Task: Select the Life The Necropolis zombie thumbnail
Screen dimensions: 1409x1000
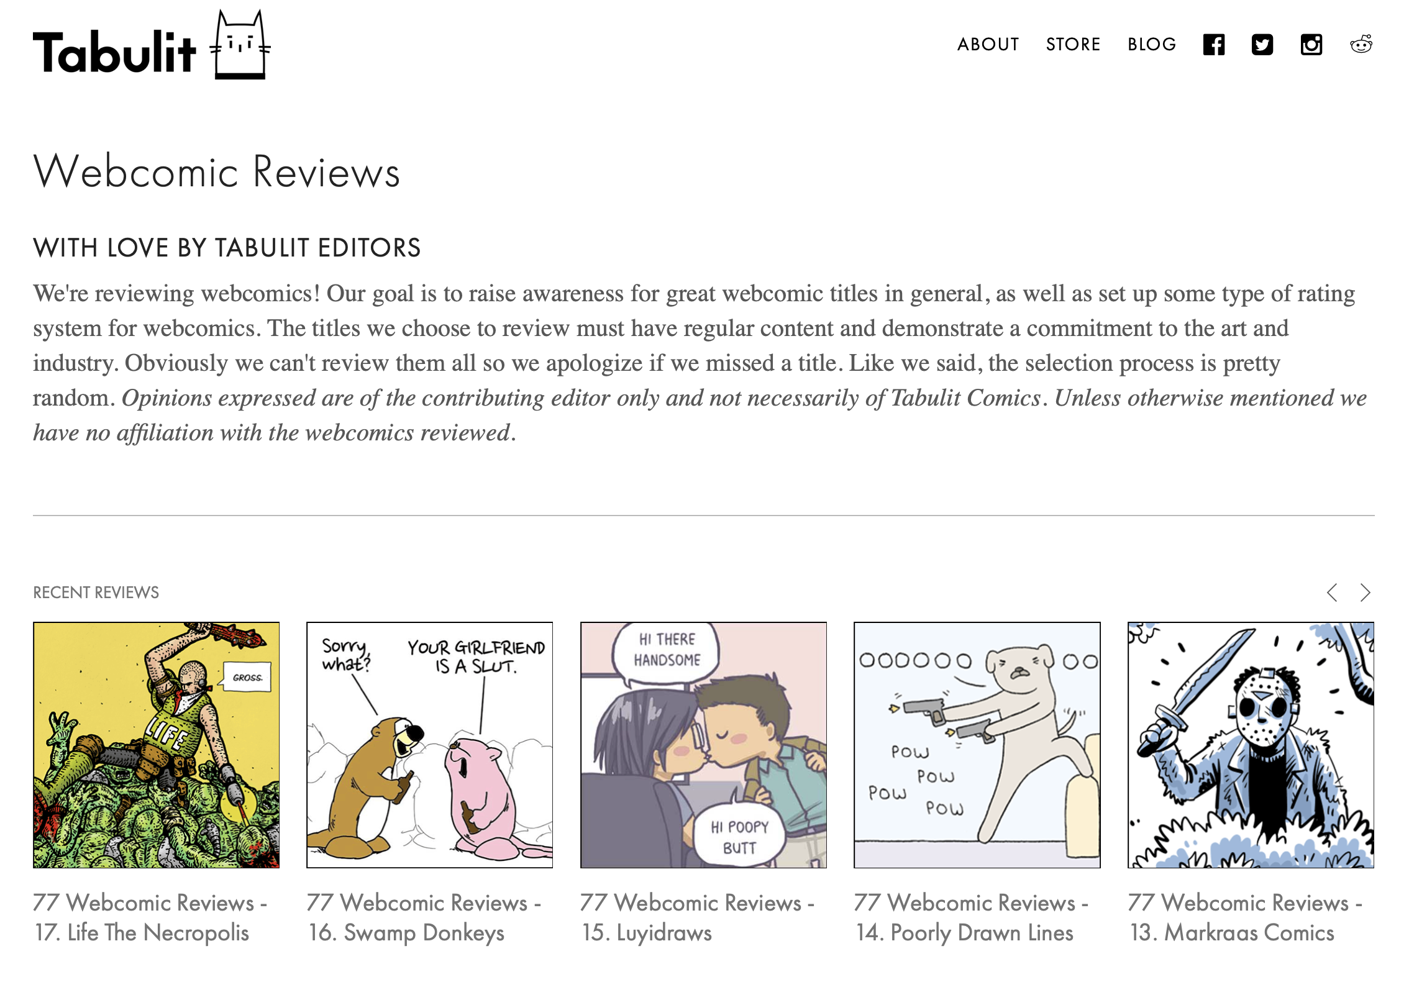Action: [156, 745]
